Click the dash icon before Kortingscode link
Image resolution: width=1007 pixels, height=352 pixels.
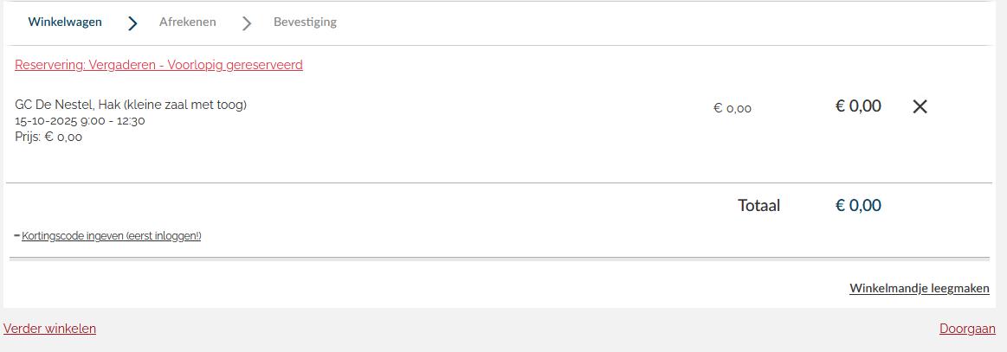(17, 235)
